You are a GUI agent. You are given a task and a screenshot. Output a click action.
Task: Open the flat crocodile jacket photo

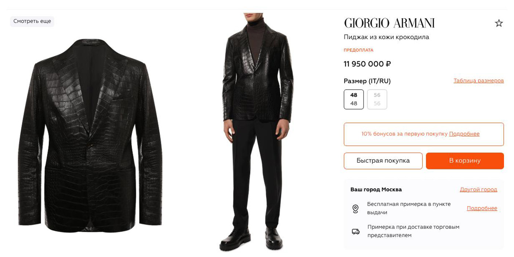pos(90,135)
